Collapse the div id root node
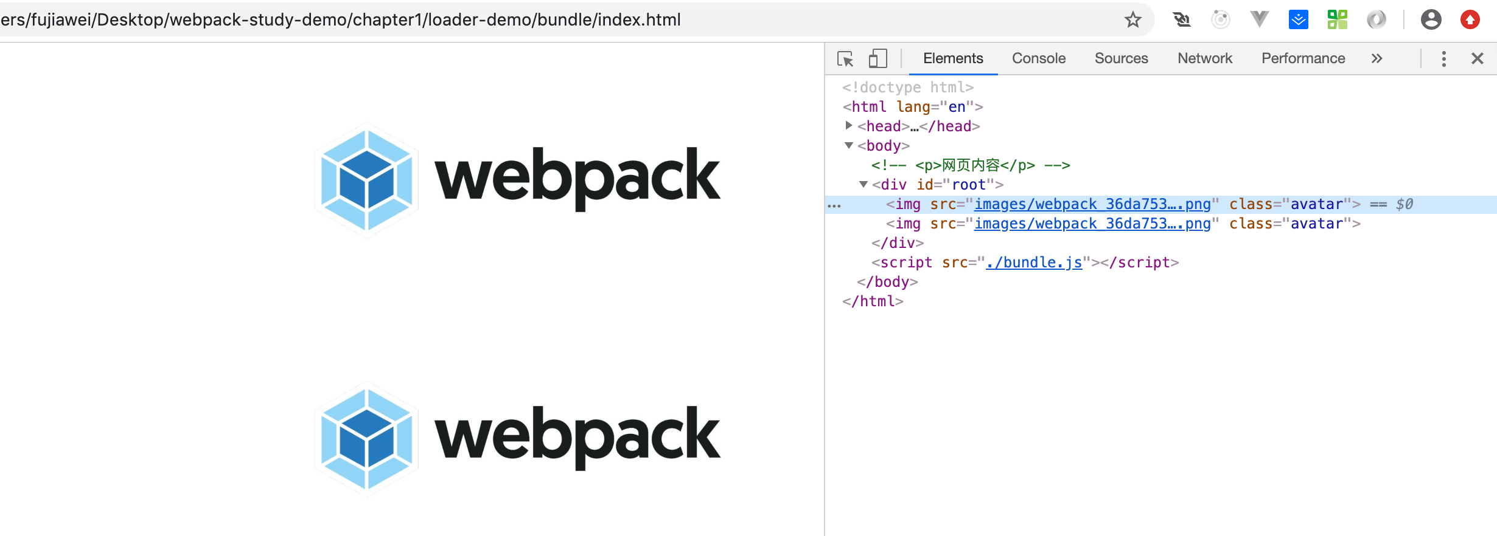 [864, 184]
